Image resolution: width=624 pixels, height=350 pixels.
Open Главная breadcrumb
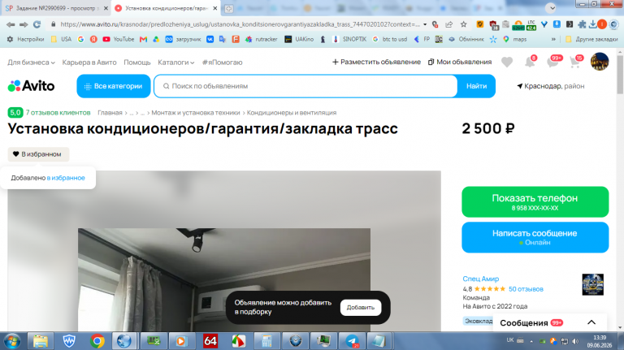[x=110, y=113]
